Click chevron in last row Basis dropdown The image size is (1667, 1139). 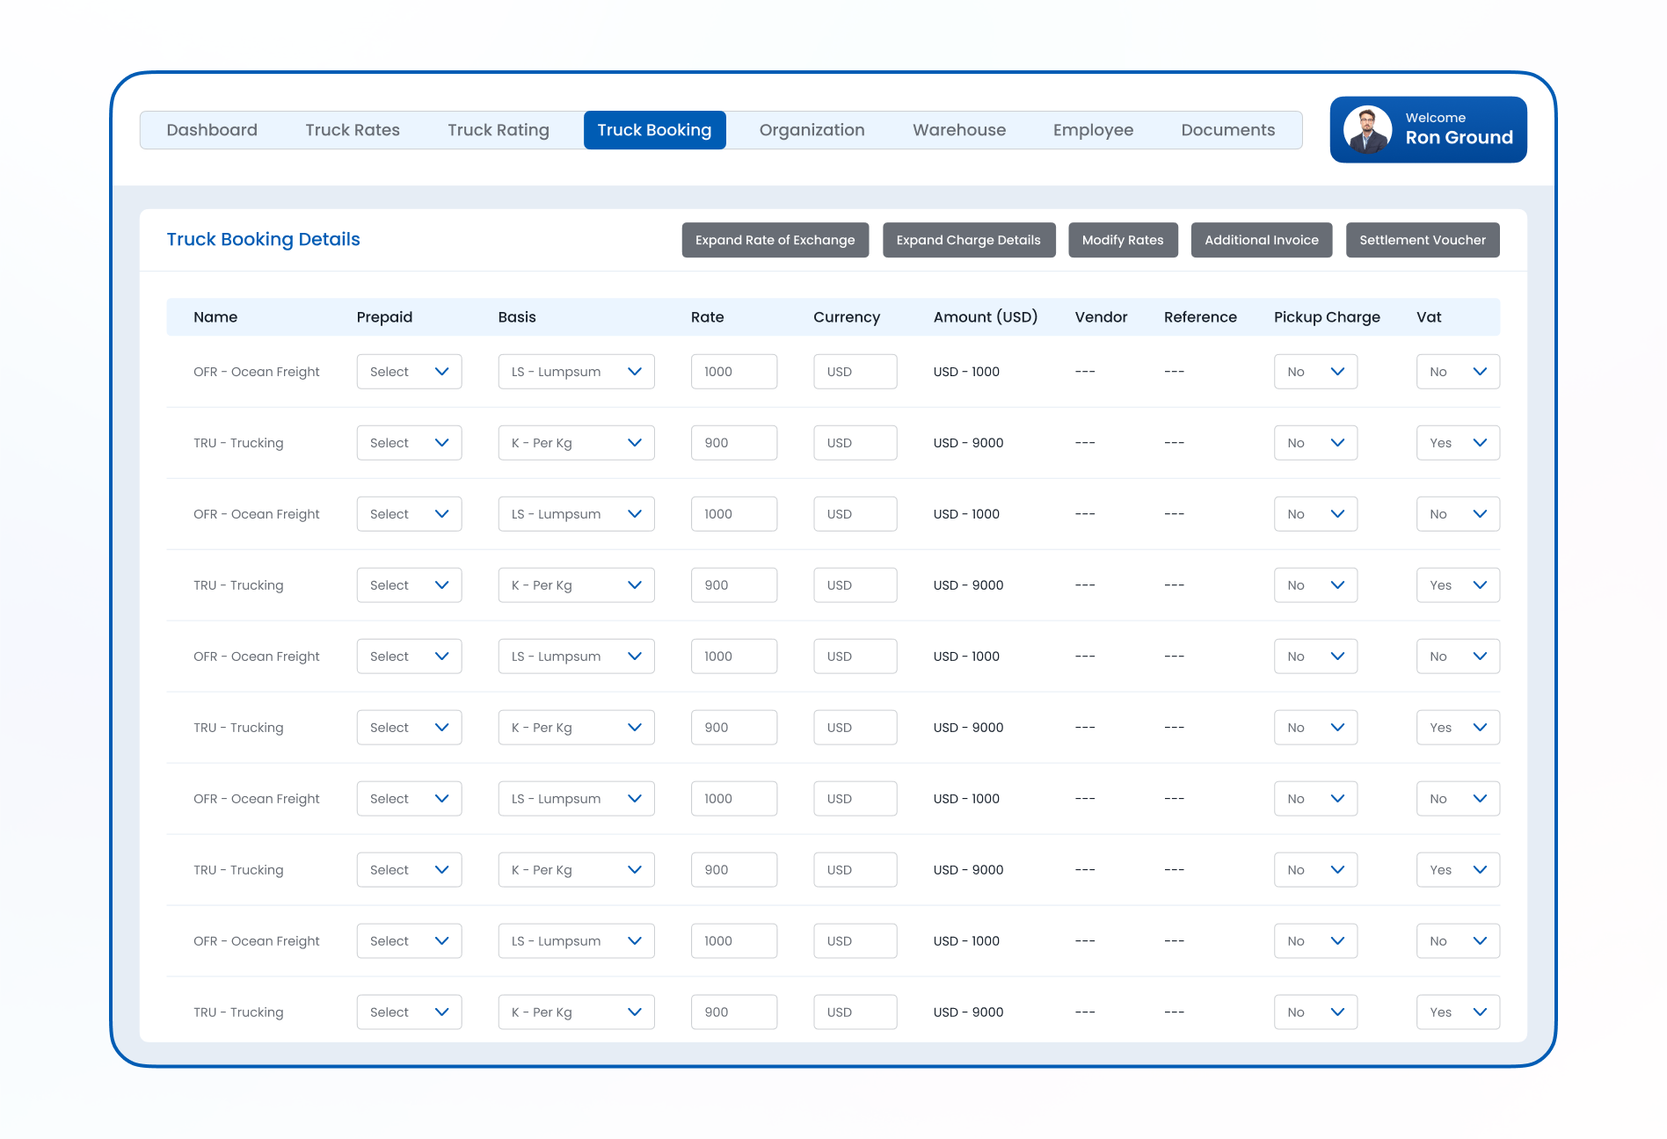[x=634, y=1012]
